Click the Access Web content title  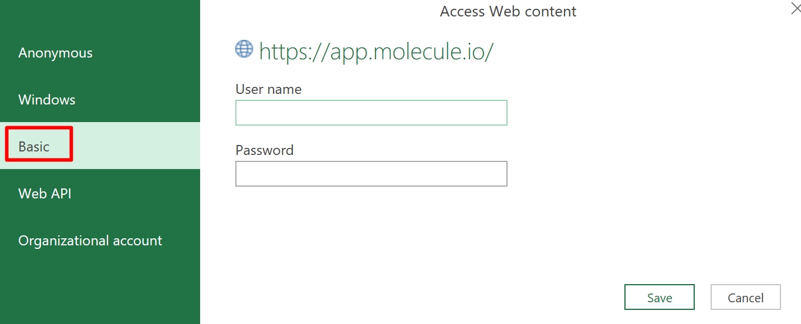[508, 11]
